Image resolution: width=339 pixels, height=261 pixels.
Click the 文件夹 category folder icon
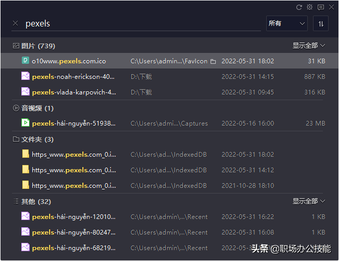coord(16,139)
